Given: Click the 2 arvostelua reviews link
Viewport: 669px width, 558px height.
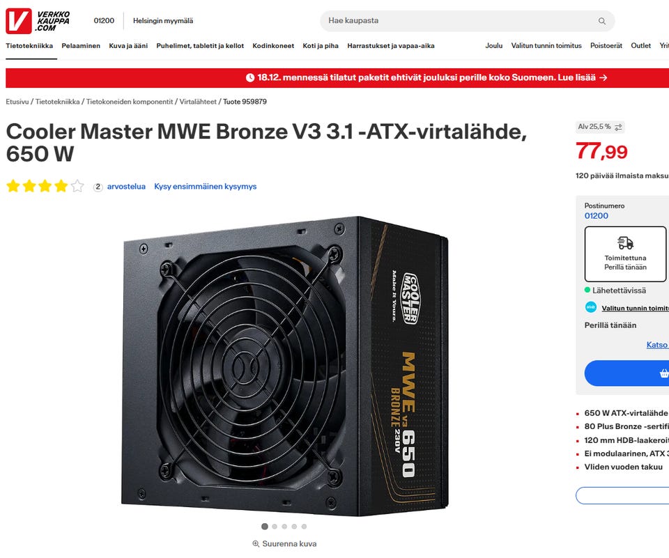Looking at the screenshot, I should (120, 187).
